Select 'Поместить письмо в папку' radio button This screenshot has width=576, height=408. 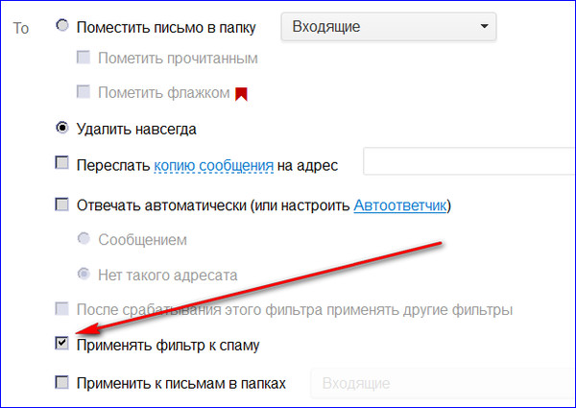pos(62,25)
